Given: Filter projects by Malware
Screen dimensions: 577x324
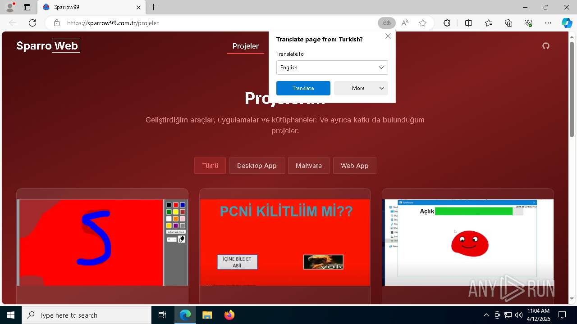Looking at the screenshot, I should 309,166.
